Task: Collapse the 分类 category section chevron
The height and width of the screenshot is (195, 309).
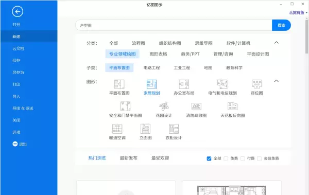Action: pos(276,43)
